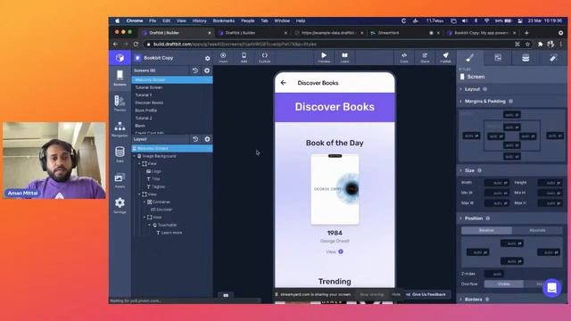Click the 1984 book cover thumbnail

335,189
